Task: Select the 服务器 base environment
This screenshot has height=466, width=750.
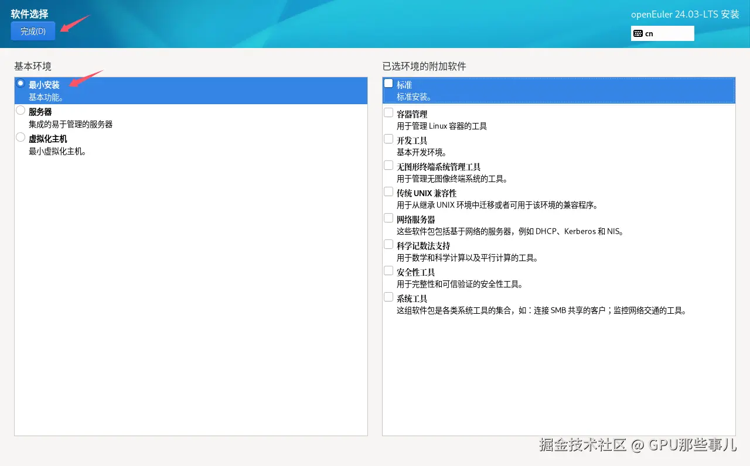Action: pyautogui.click(x=21, y=111)
